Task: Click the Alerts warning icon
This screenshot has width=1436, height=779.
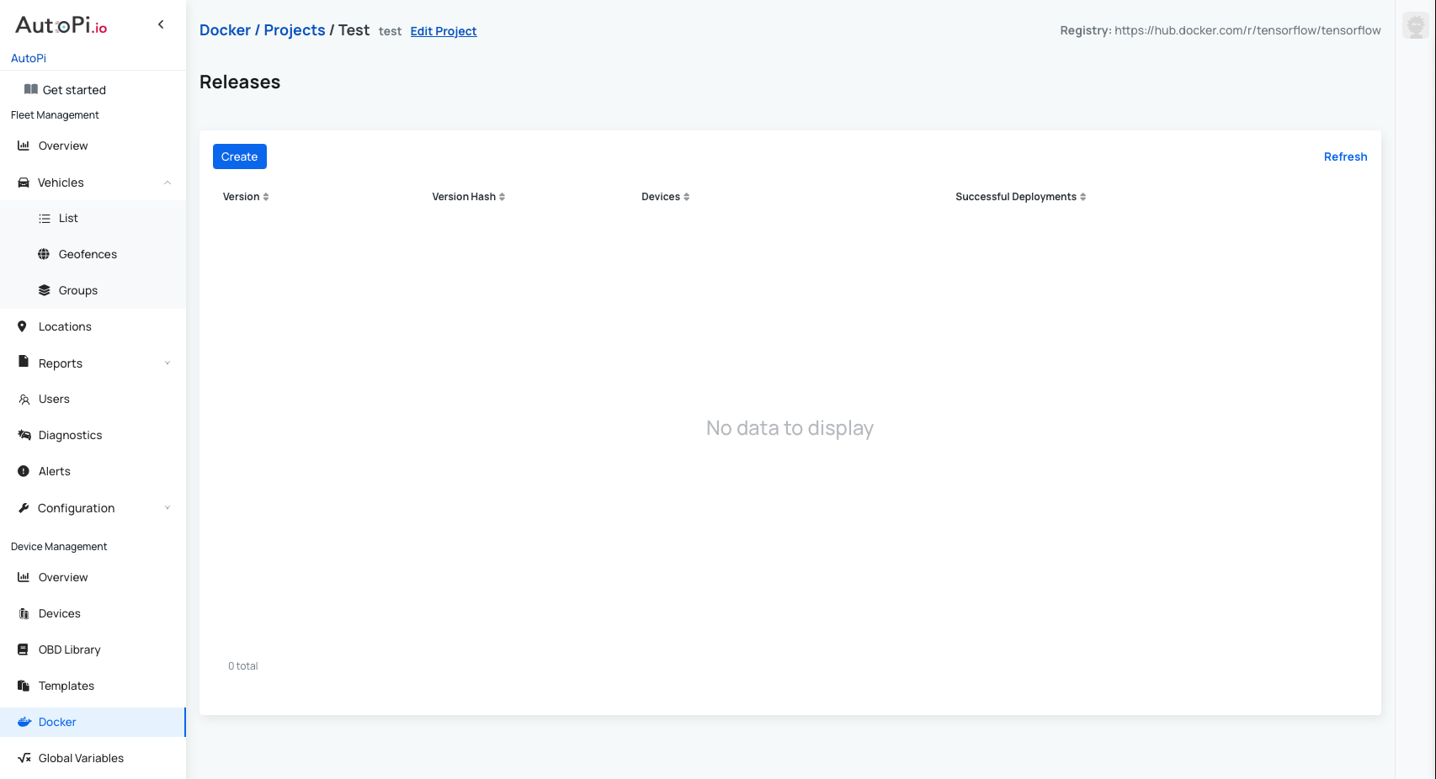Action: pos(23,471)
